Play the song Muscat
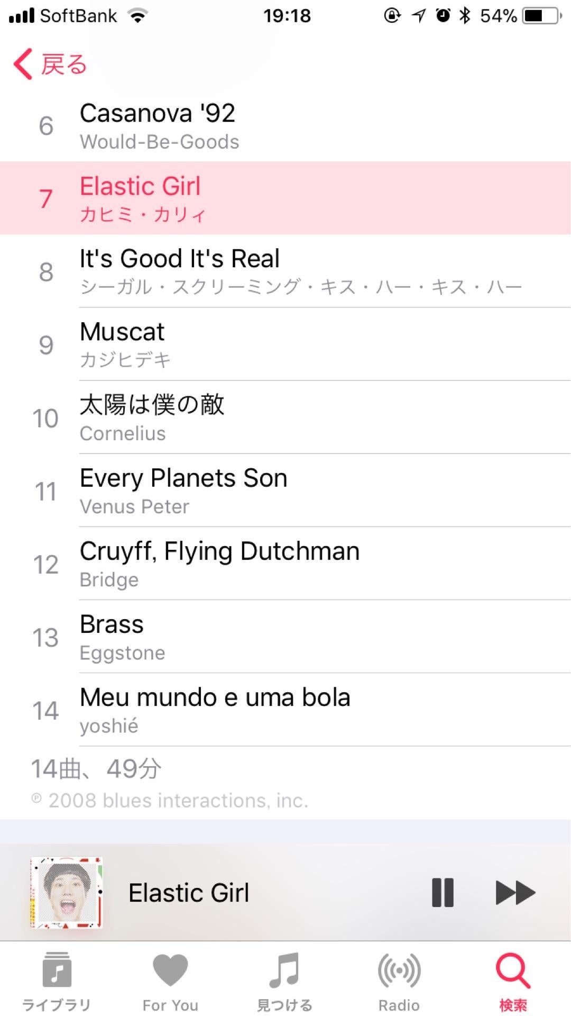The height and width of the screenshot is (1016, 571). click(x=285, y=344)
